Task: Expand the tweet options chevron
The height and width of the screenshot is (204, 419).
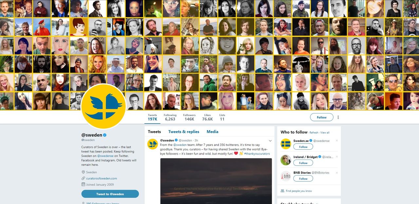Action: point(270,141)
